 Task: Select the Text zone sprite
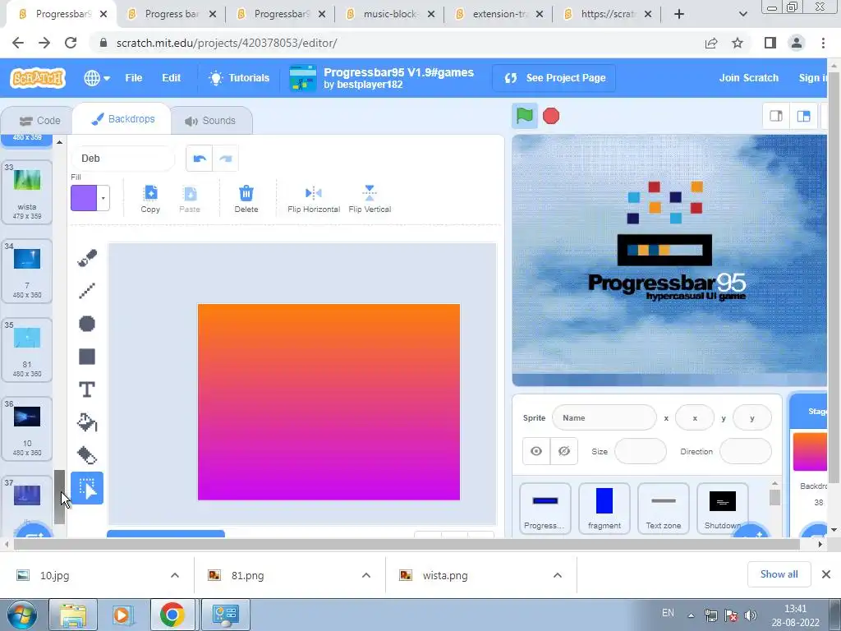(x=663, y=508)
